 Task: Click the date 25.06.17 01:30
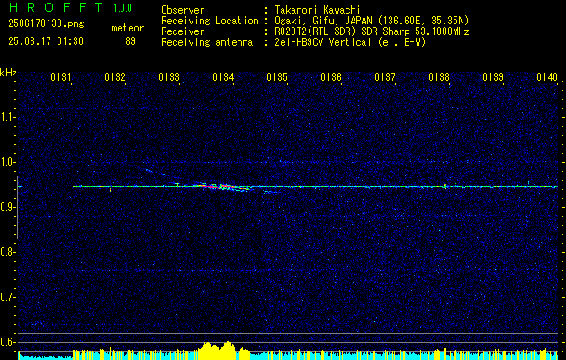[x=46, y=41]
